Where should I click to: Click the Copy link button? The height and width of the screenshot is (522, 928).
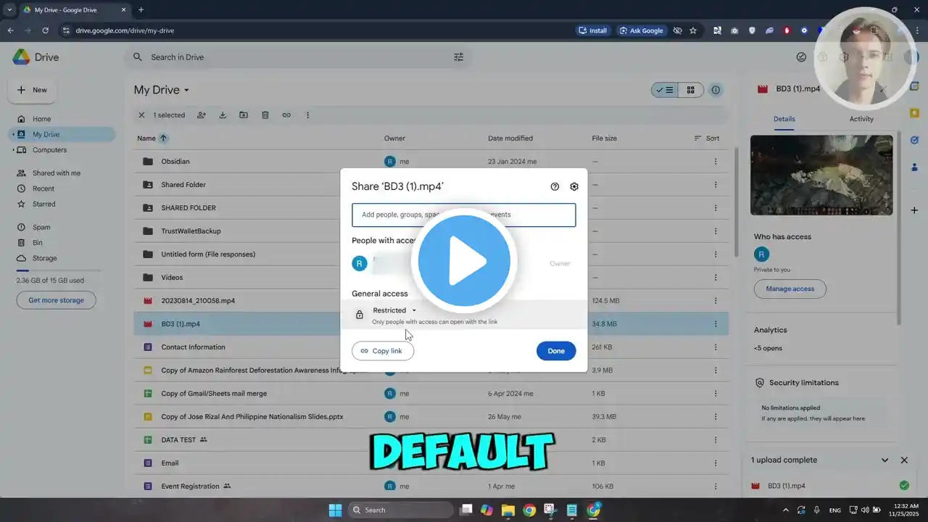[x=383, y=351]
